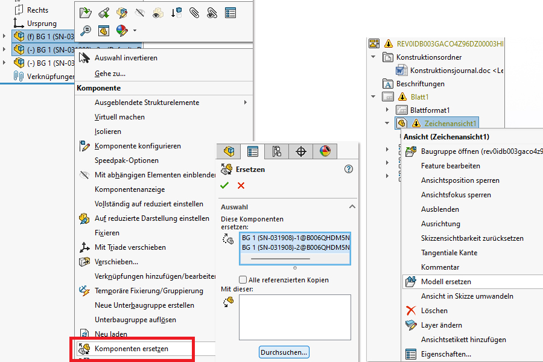Expand the Blattformat1 tree node
Viewport: 543px width, 362px height.
click(387, 110)
